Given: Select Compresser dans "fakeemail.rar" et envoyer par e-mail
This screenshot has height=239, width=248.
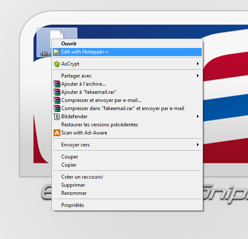Looking at the screenshot, I should pos(127,108).
